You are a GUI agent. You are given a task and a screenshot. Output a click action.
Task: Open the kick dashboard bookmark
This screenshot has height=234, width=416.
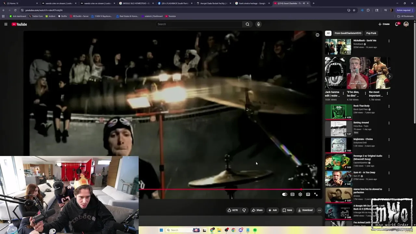tap(18, 16)
